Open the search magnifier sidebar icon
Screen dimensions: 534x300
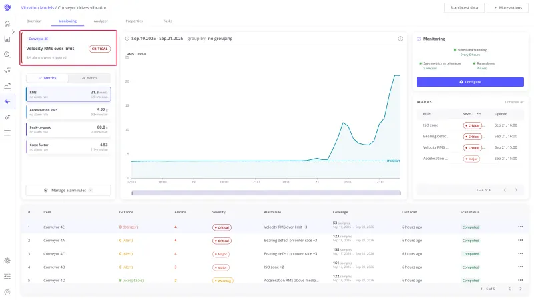7,55
